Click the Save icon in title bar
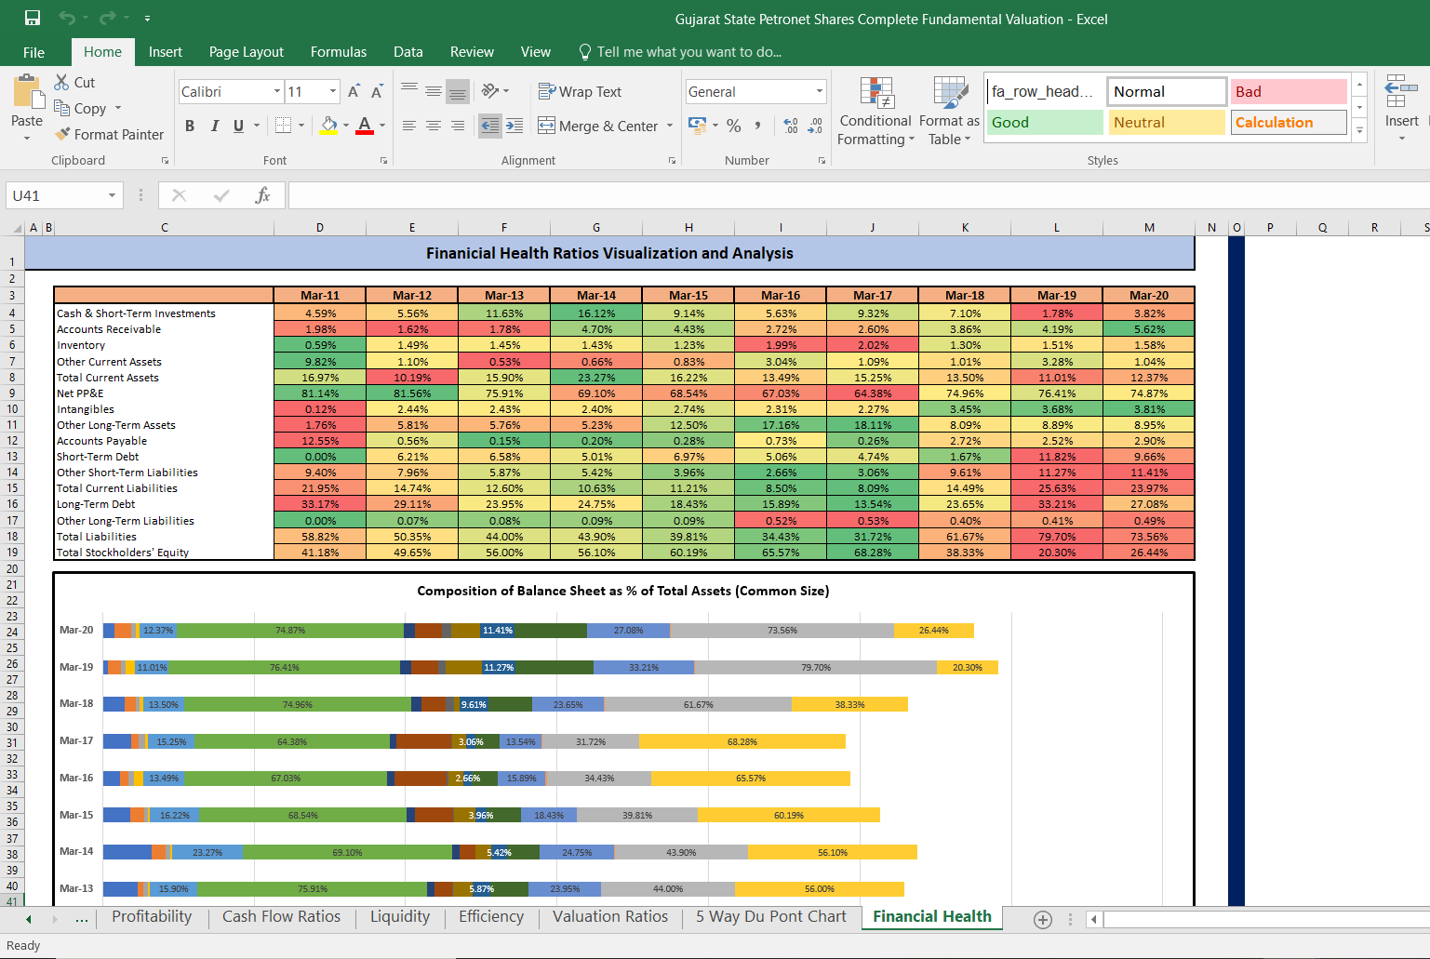The height and width of the screenshot is (959, 1430). (x=33, y=18)
